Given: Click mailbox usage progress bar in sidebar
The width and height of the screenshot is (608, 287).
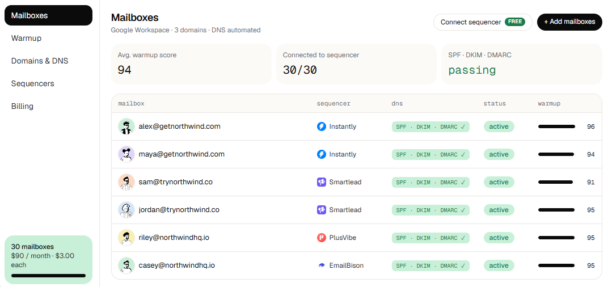Looking at the screenshot, I should (x=48, y=276).
